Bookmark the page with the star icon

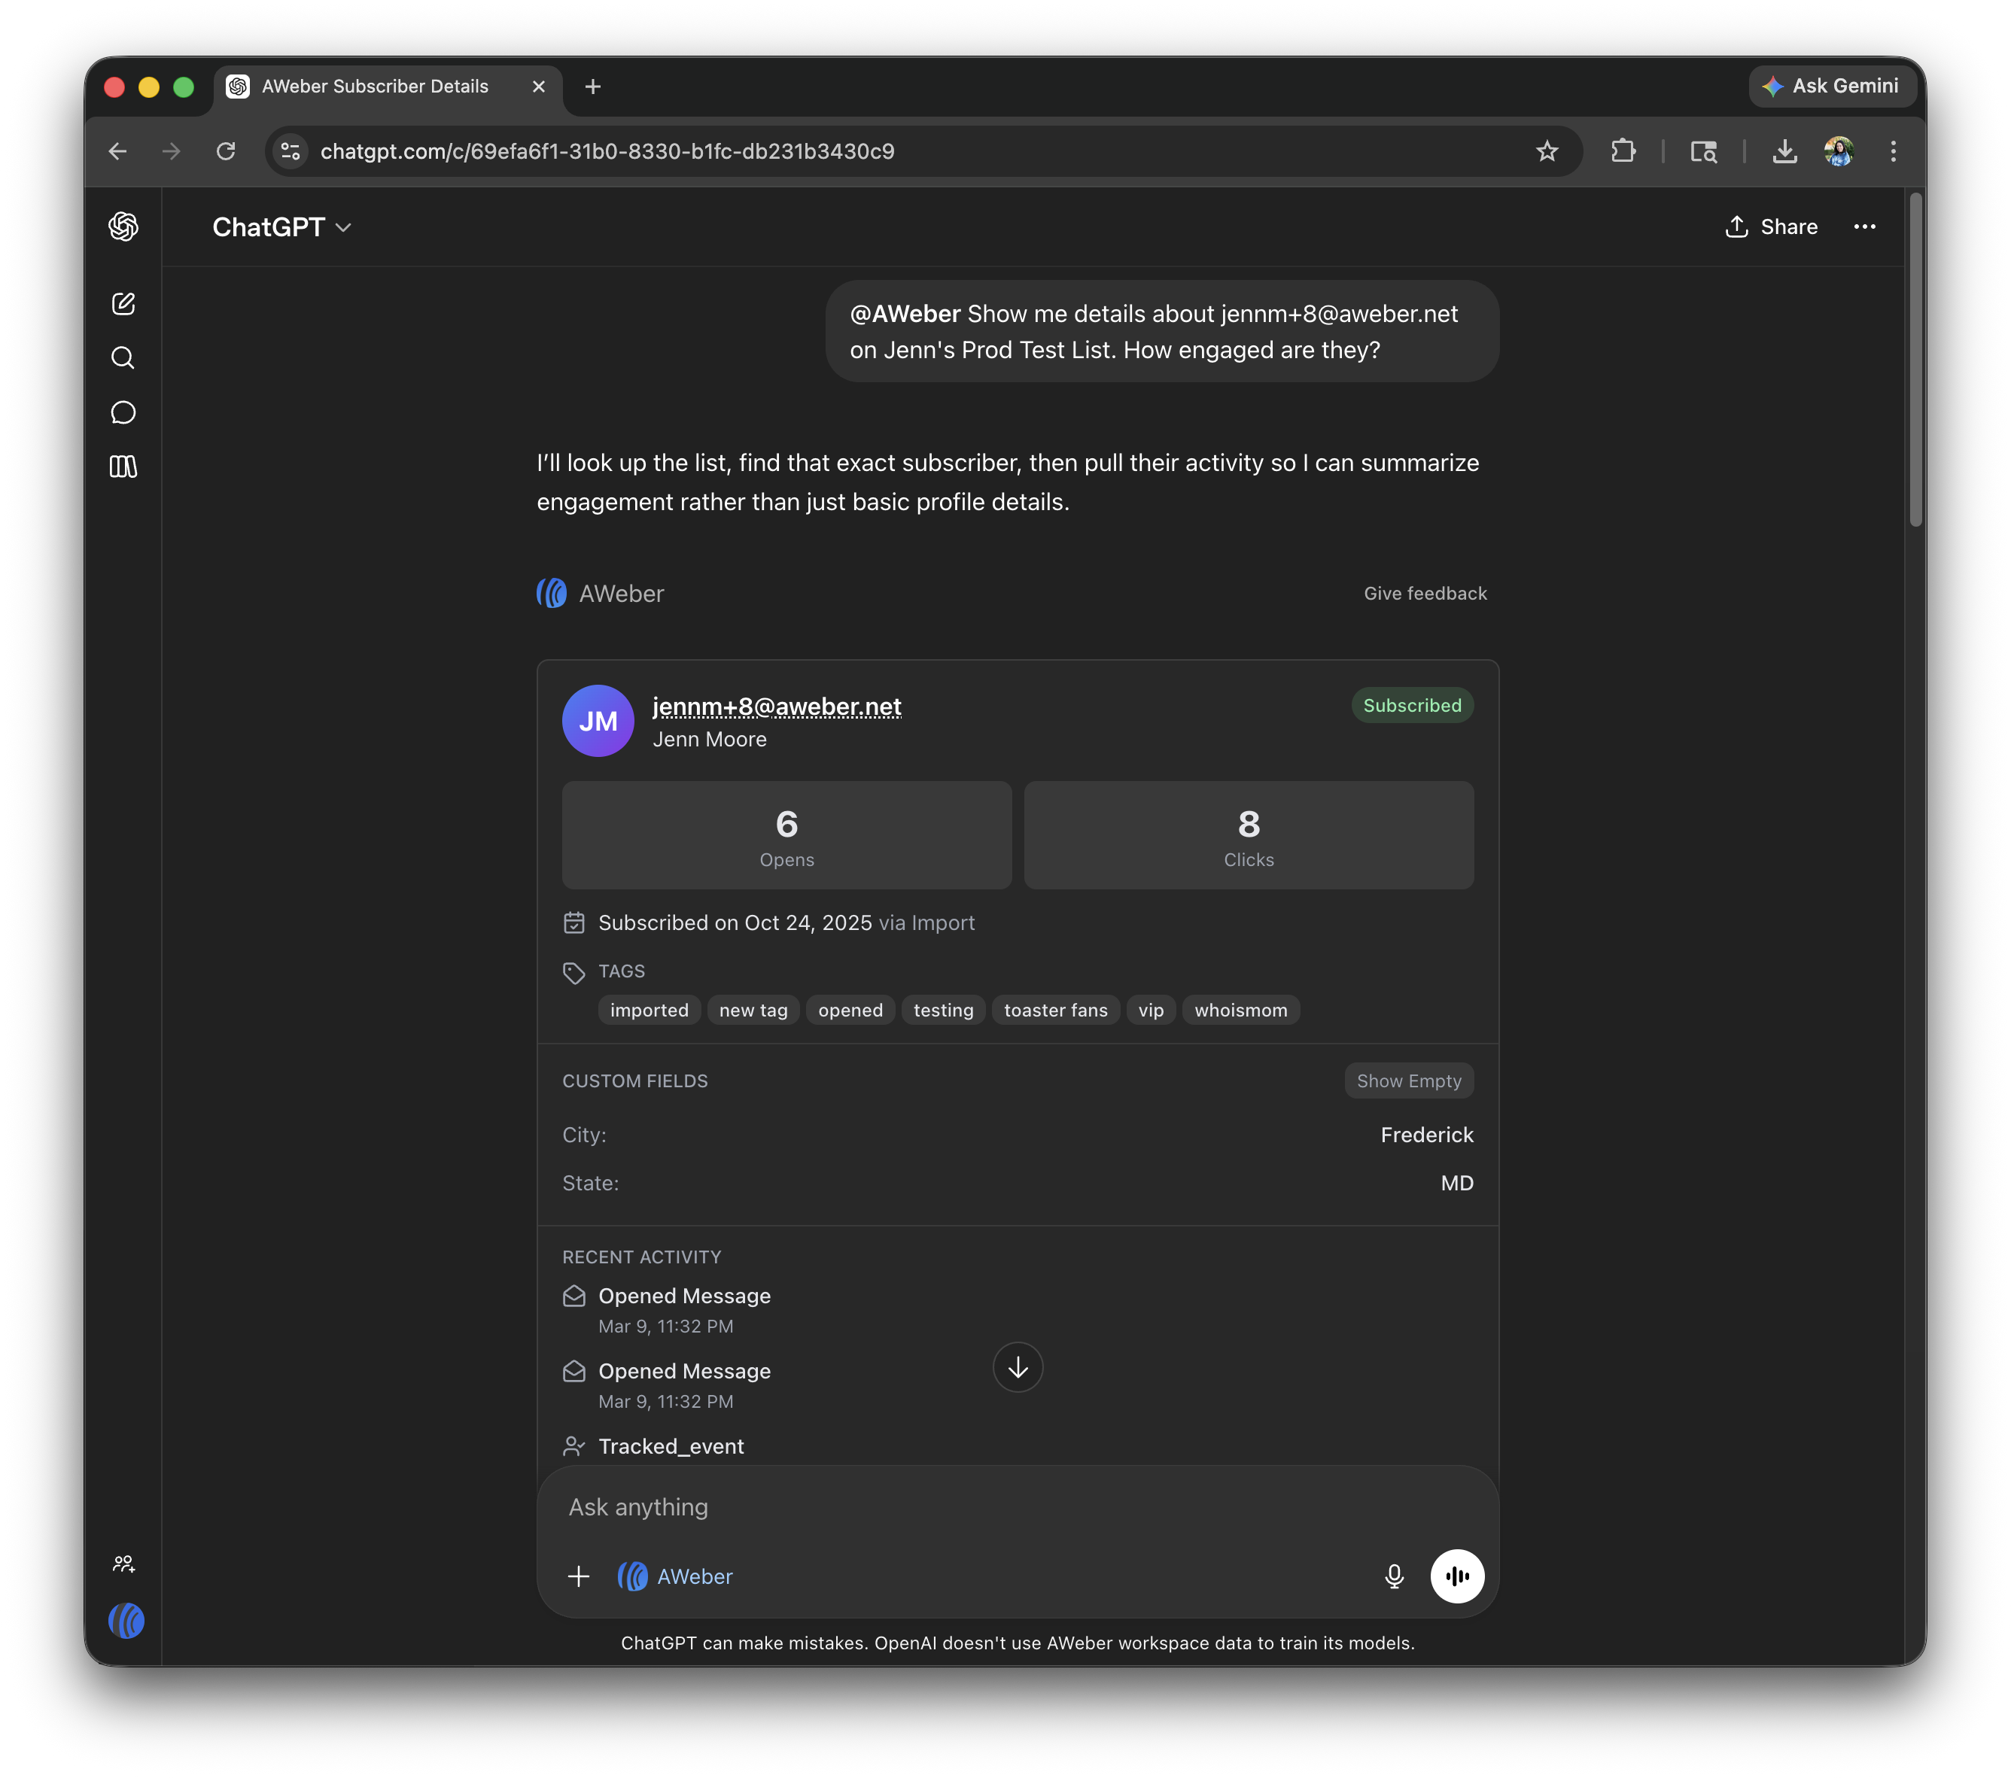pos(1547,150)
